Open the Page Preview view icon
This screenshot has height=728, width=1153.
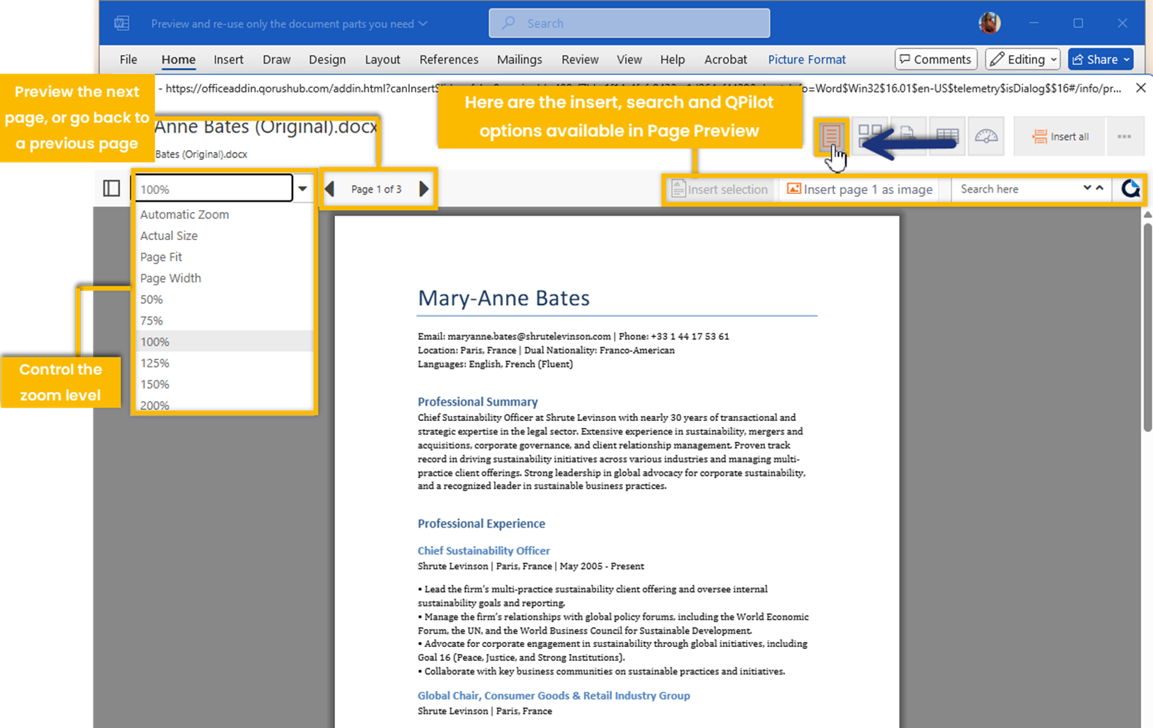[831, 136]
